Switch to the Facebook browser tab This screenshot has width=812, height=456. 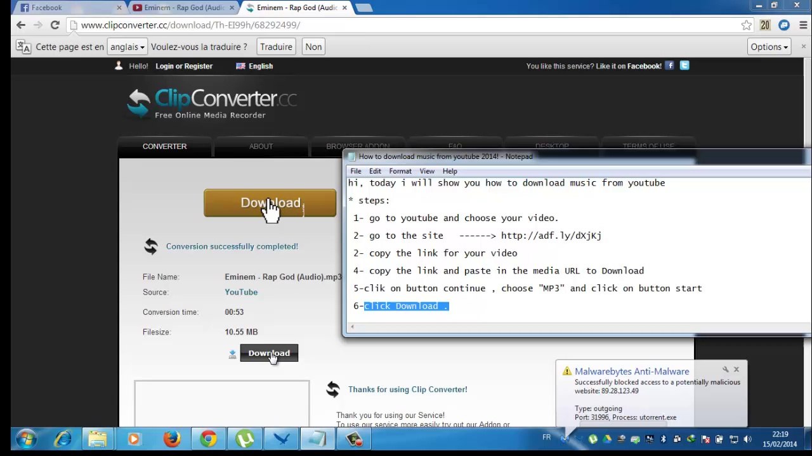[x=63, y=8]
